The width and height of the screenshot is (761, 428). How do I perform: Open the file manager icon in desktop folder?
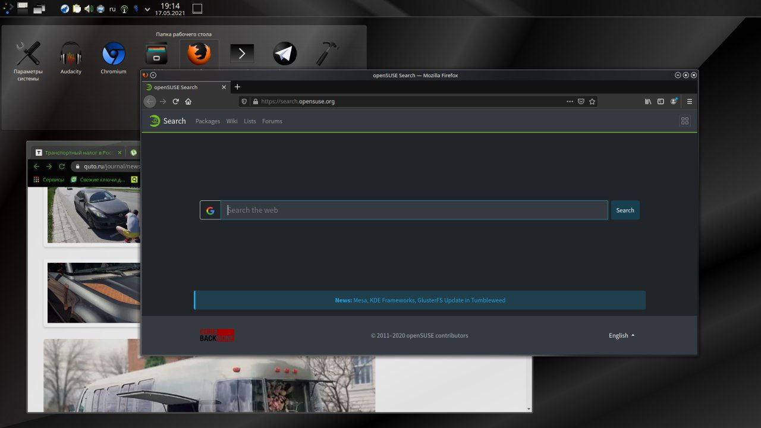(156, 55)
